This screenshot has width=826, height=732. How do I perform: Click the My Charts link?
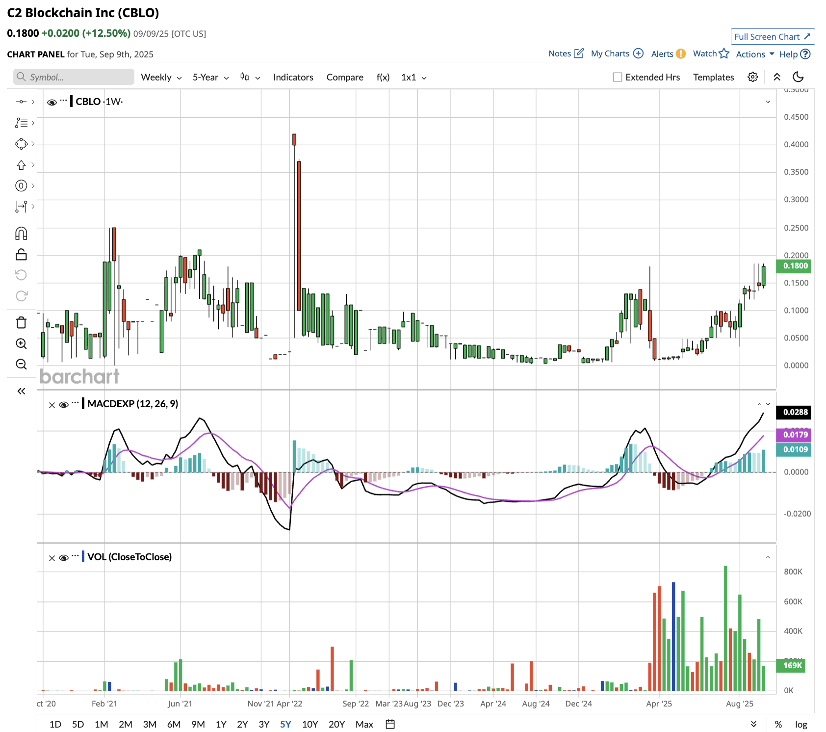point(610,53)
